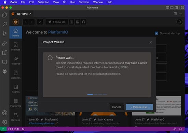Open Ivan Kravets news card image
The height and width of the screenshot is (133, 188).
[x=103, y=114]
